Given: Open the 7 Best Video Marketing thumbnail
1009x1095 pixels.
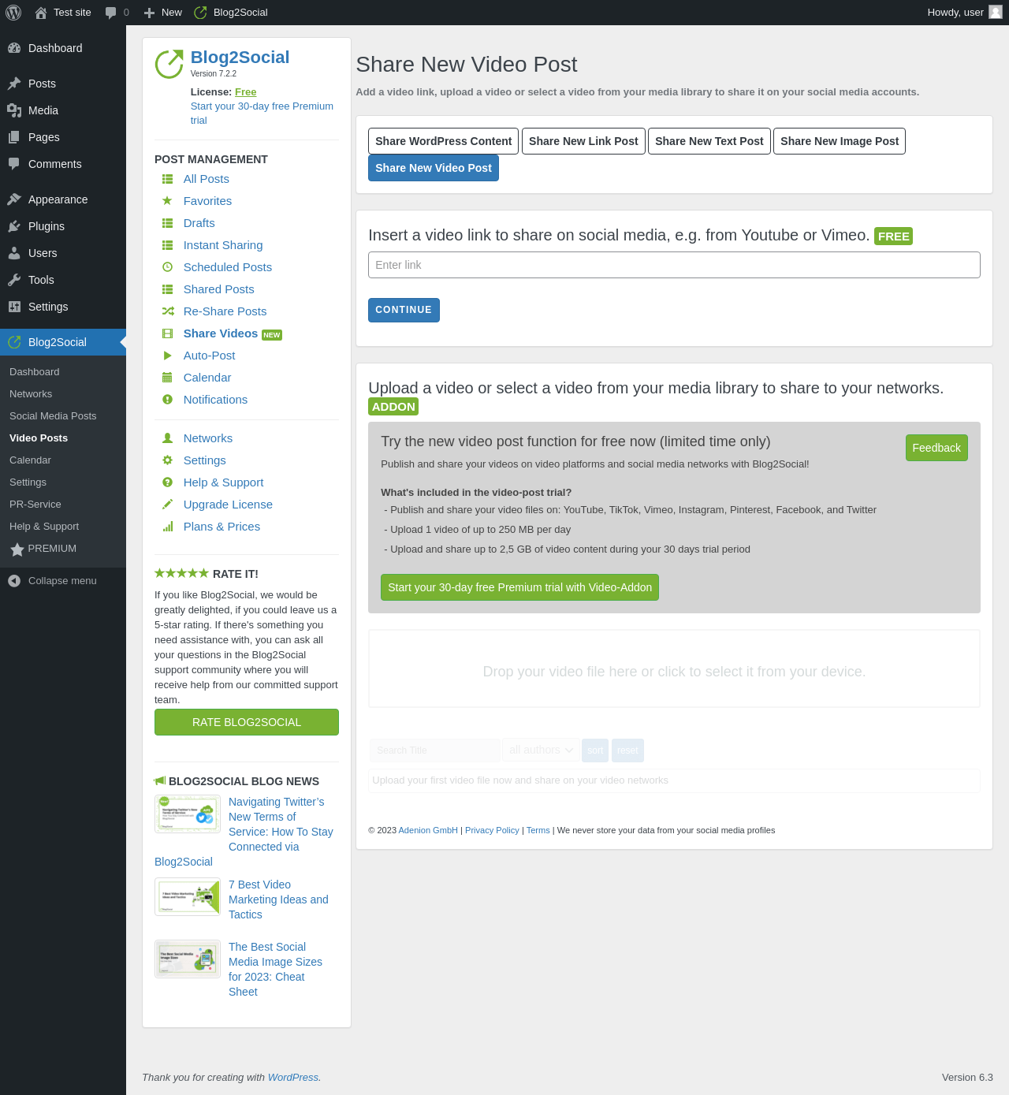Looking at the screenshot, I should 188,896.
